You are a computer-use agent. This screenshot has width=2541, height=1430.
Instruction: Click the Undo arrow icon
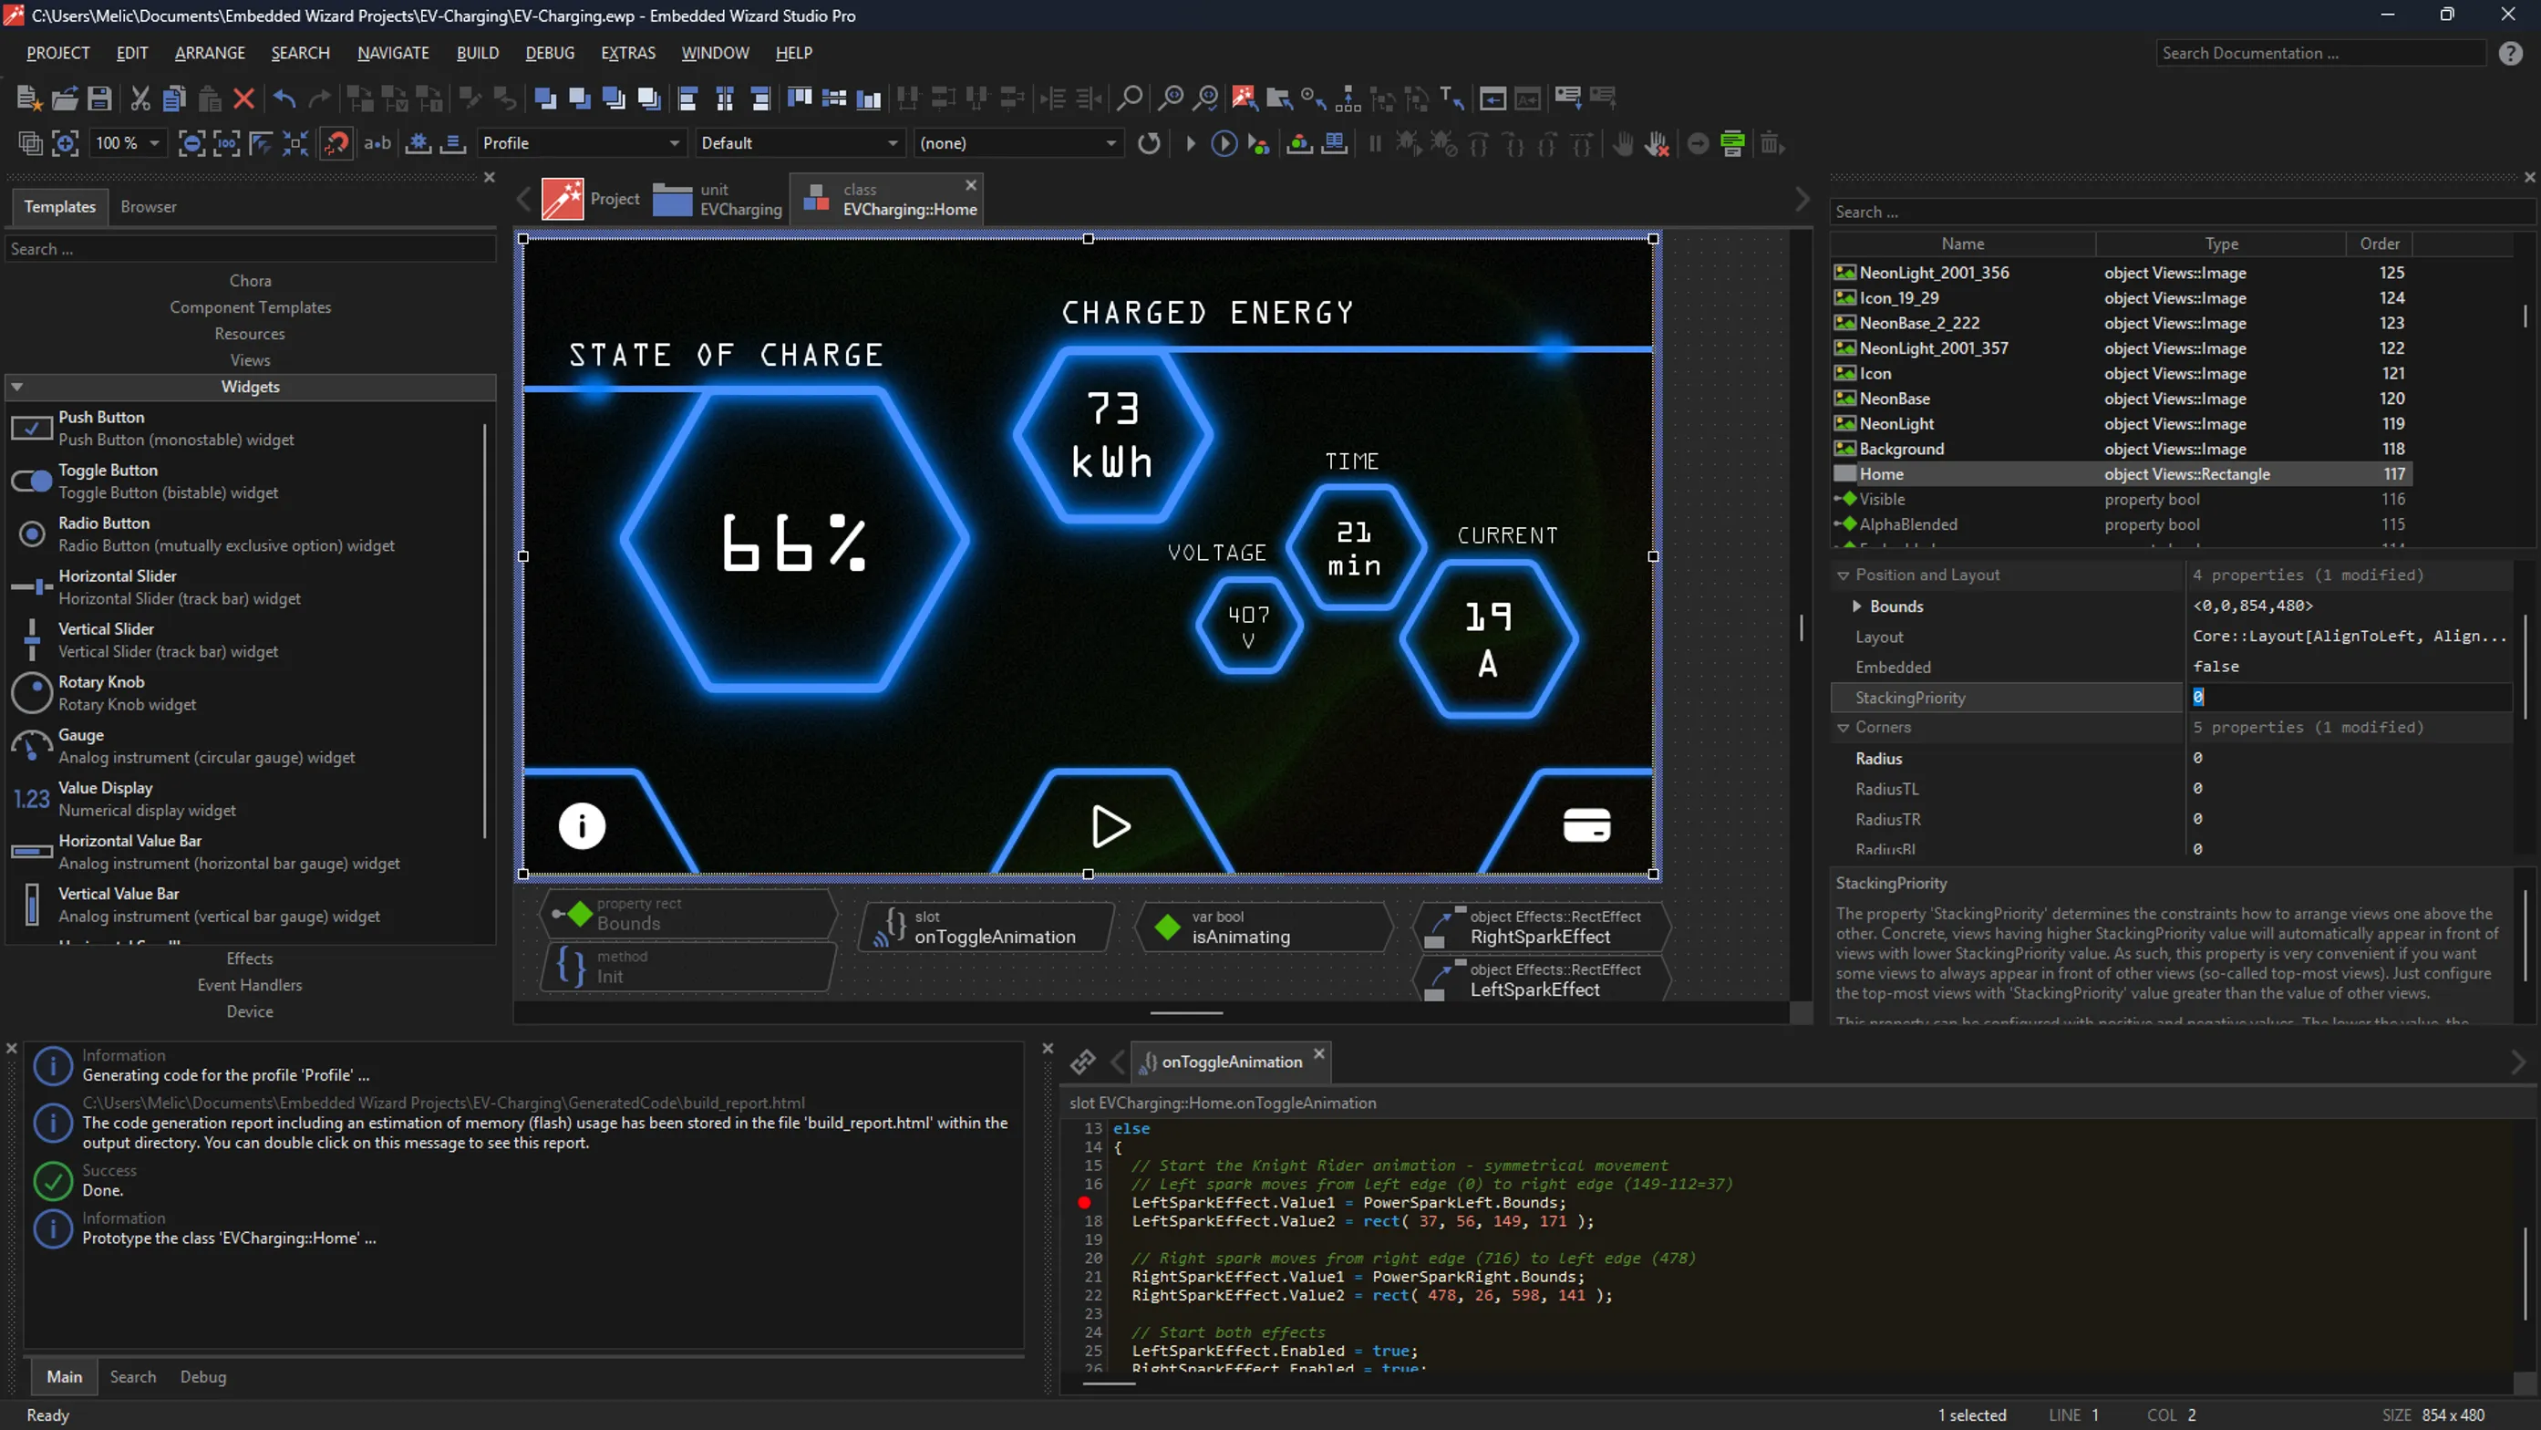tap(285, 98)
